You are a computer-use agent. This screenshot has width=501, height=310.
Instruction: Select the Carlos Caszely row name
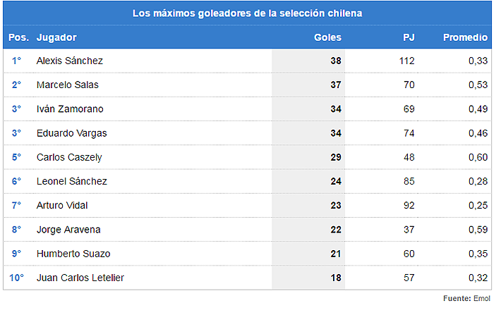click(71, 157)
